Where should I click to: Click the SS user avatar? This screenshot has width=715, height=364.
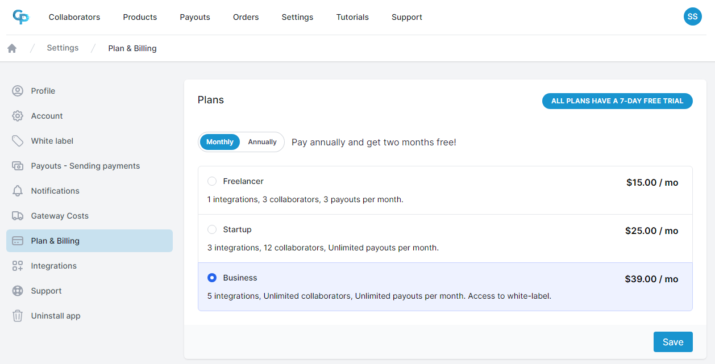coord(692,16)
